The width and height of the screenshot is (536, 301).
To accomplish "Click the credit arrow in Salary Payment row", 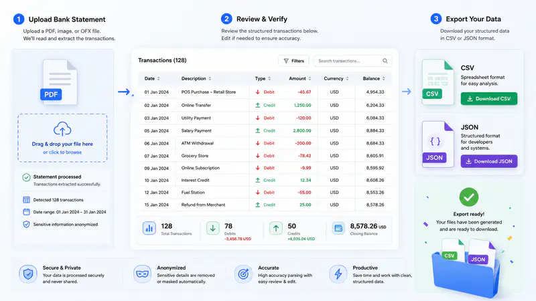I will 258,130.
